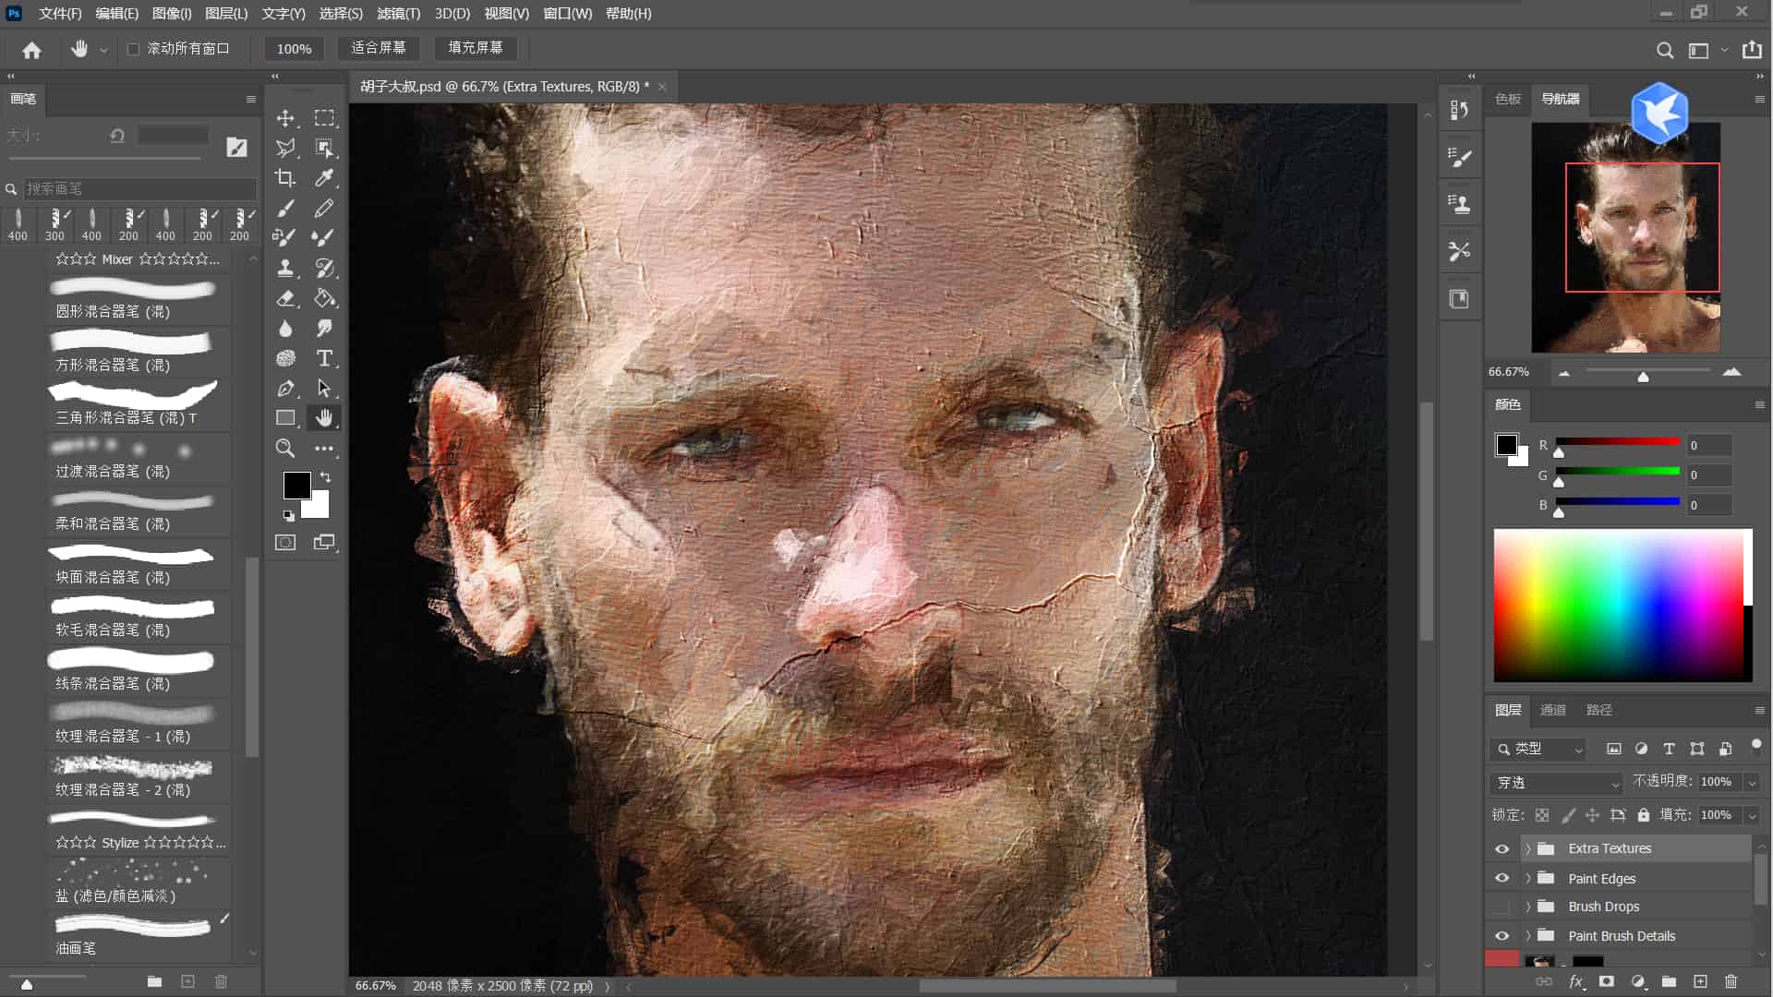Enable the scroll all windows checkbox
Image resolution: width=1773 pixels, height=997 pixels.
coord(133,49)
